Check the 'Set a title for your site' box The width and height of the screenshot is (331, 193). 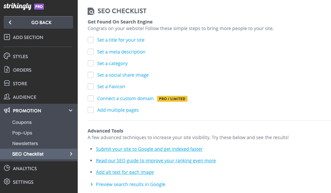[x=91, y=40]
